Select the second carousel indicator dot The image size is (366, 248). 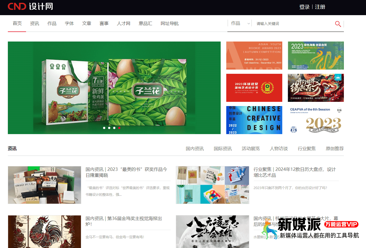[x=109, y=128]
